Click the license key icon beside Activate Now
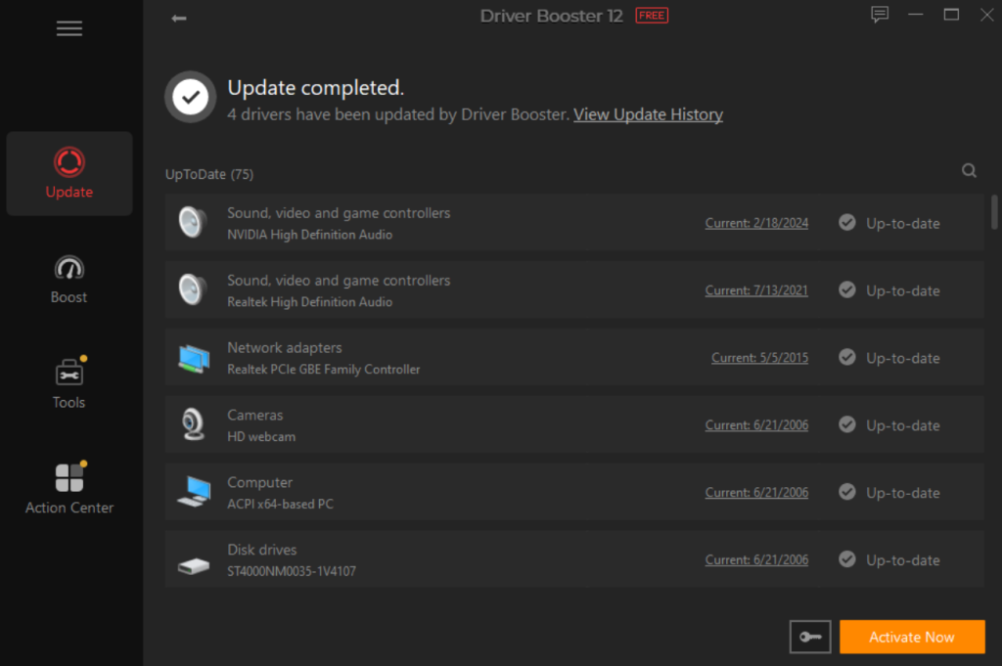 [x=810, y=637]
